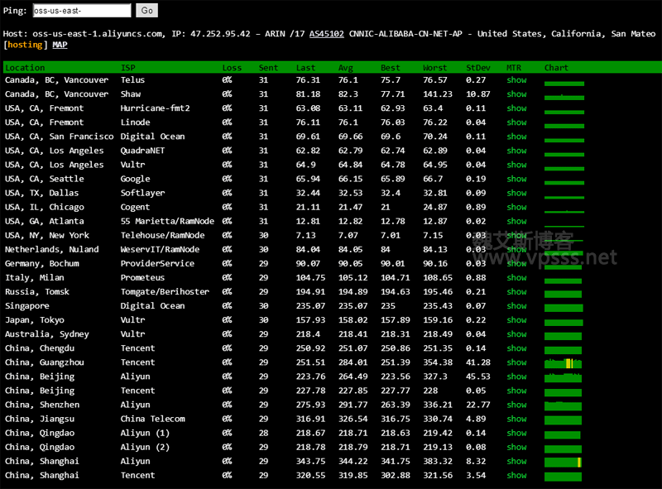662x489 pixels.
Task: Show MTR for Qingdao Aliyun (2)
Action: [x=516, y=447]
